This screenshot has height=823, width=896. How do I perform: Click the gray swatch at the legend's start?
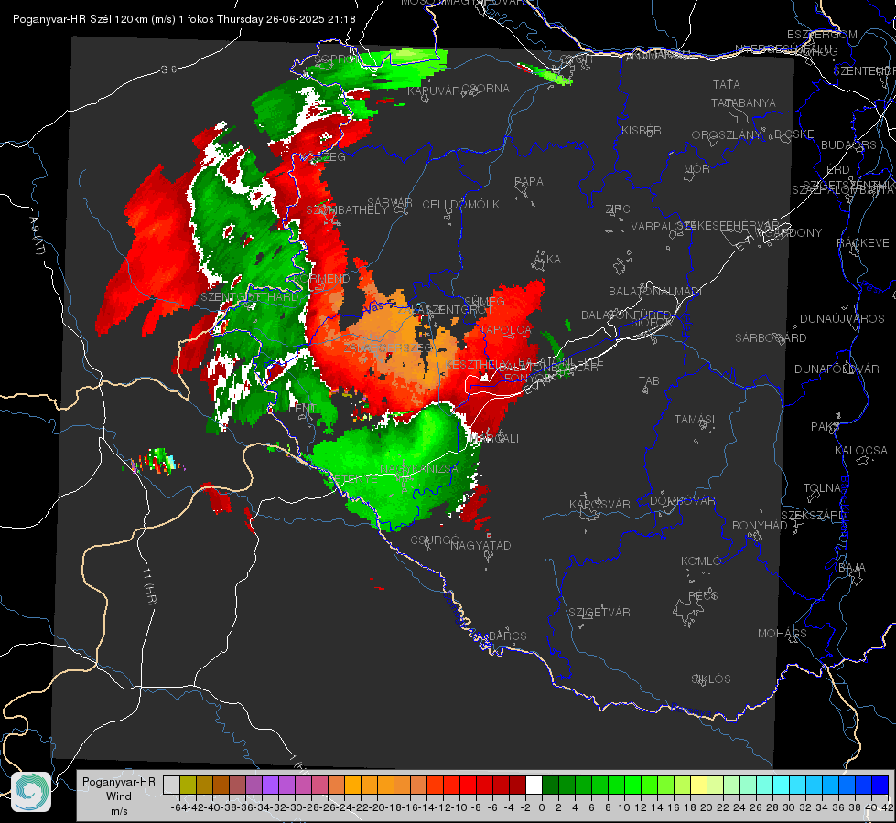click(x=171, y=785)
